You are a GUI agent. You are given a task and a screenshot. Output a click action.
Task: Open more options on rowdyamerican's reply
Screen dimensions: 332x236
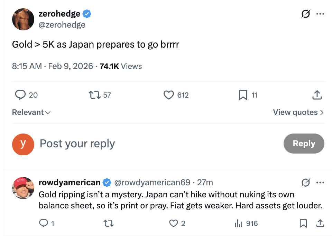[320, 183]
